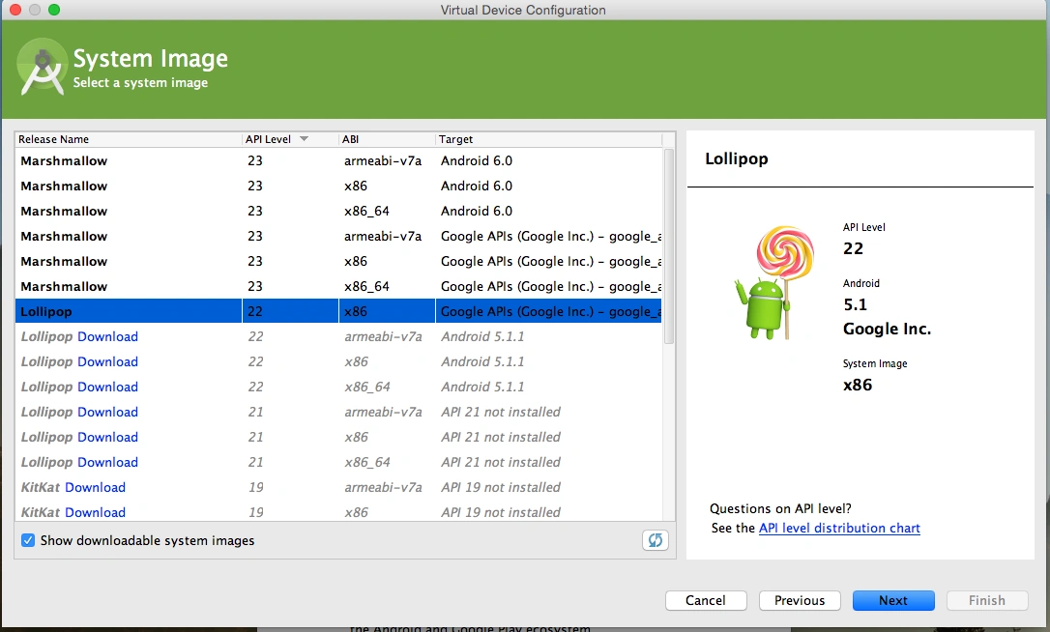Click the Next button
This screenshot has width=1050, height=632.
(893, 600)
